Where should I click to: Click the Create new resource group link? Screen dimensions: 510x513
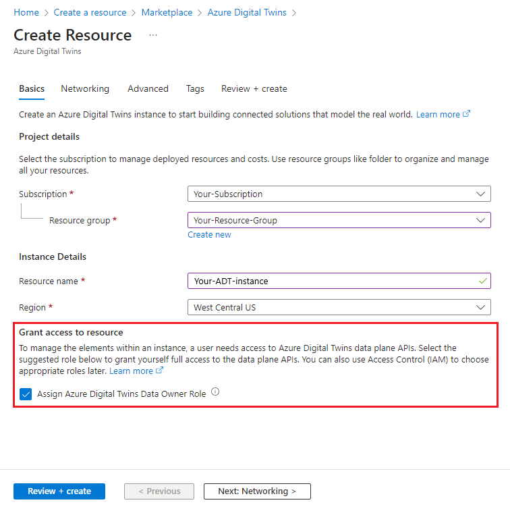(209, 235)
